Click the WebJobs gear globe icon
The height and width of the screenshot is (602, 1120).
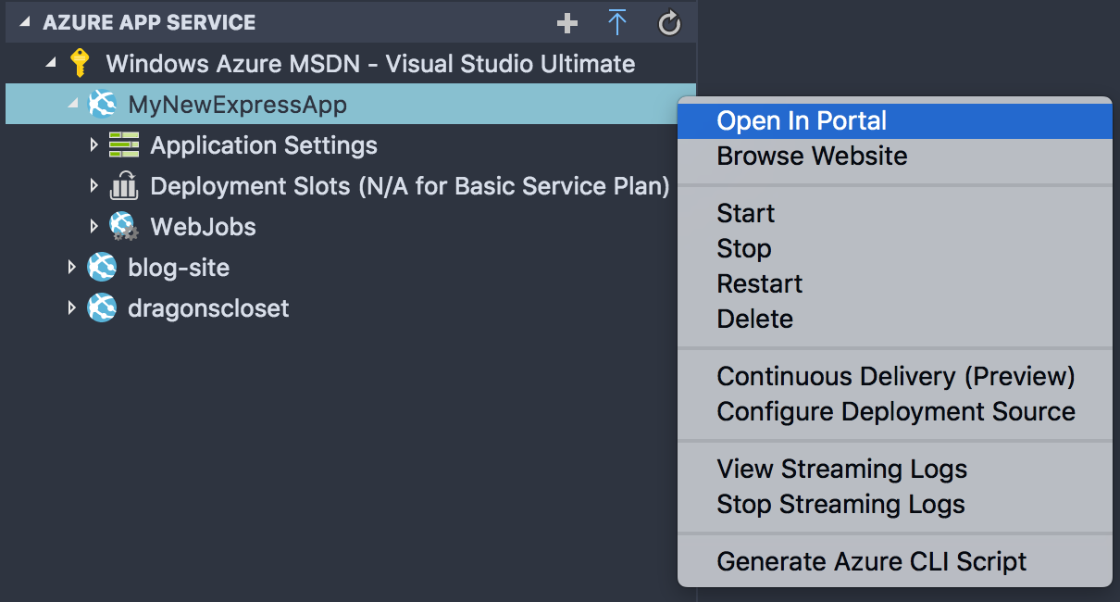(124, 227)
